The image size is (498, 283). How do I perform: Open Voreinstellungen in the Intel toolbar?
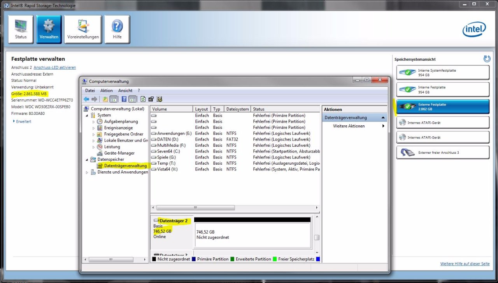tap(83, 29)
